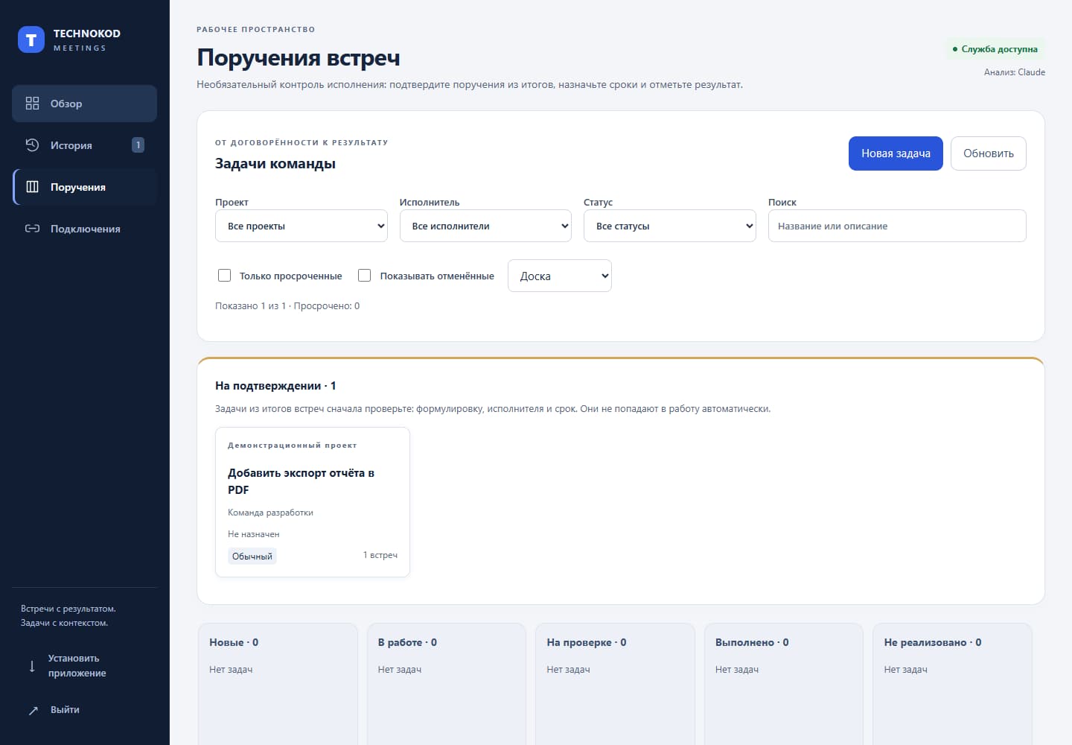Screen dimensions: 1072x745
Task: Click the История badge showing 1
Action: pos(138,145)
